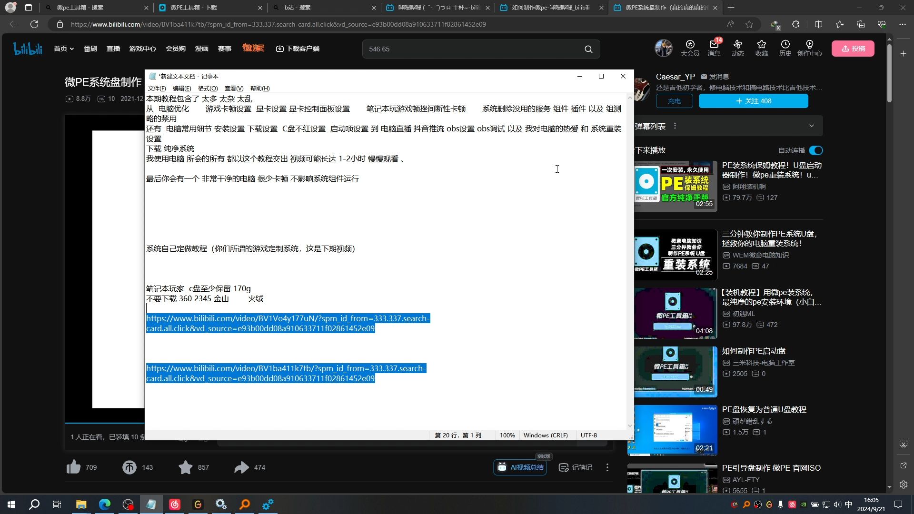Switch to b站 - 搜索 browser tab
914x514 pixels.
(x=324, y=8)
